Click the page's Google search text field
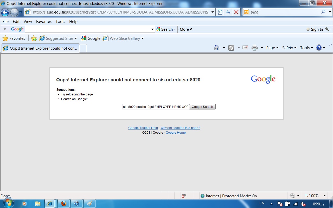Image resolution: width=333 pixels, height=208 pixels. (156, 107)
